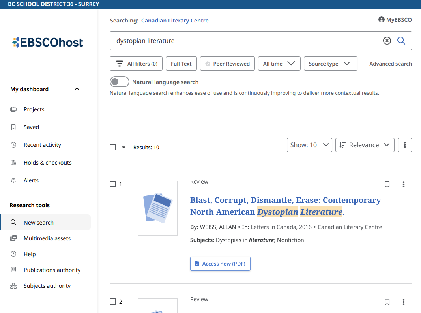Toggle Natural language search on
421x313 pixels.
[120, 82]
